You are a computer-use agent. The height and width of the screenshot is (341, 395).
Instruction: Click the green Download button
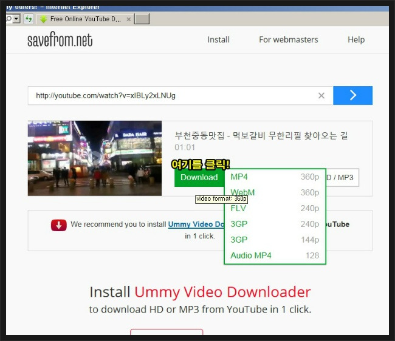click(199, 177)
